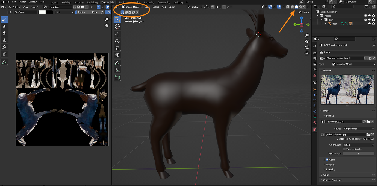The height and width of the screenshot is (186, 377).
Task: Click the zoom icon in the image editor
Action: [107, 19]
